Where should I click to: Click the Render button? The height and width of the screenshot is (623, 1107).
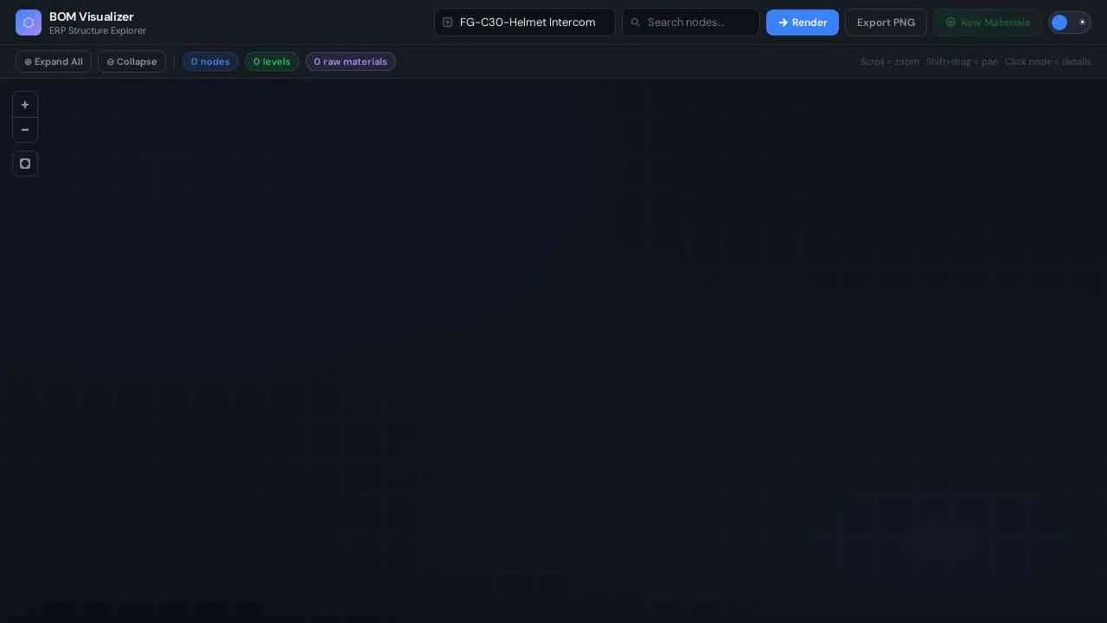(803, 22)
